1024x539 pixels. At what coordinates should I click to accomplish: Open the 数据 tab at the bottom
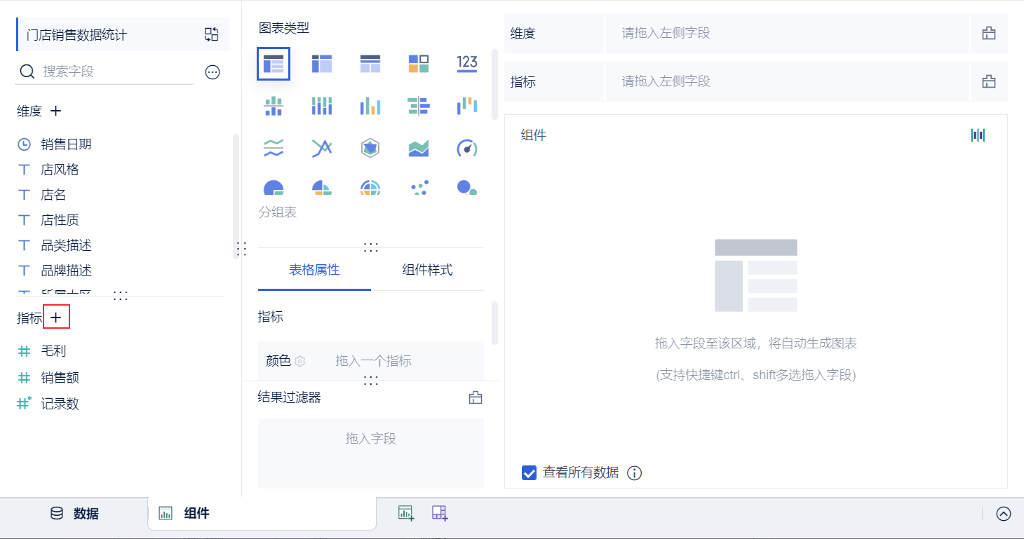click(x=74, y=514)
